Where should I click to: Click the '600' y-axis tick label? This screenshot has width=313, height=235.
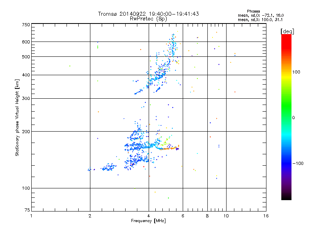point(26,42)
